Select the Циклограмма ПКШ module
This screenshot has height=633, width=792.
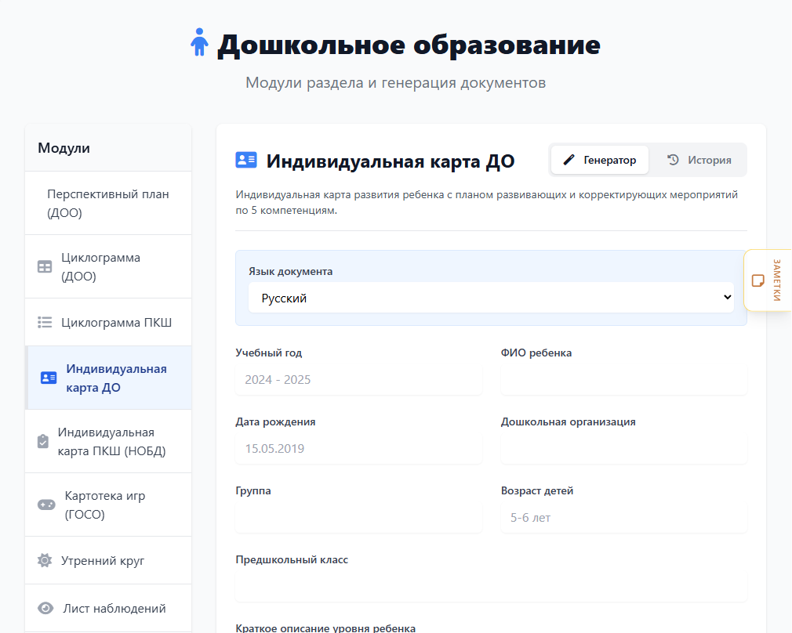tap(108, 322)
